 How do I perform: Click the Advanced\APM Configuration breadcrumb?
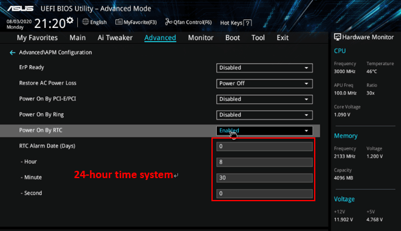tap(55, 52)
